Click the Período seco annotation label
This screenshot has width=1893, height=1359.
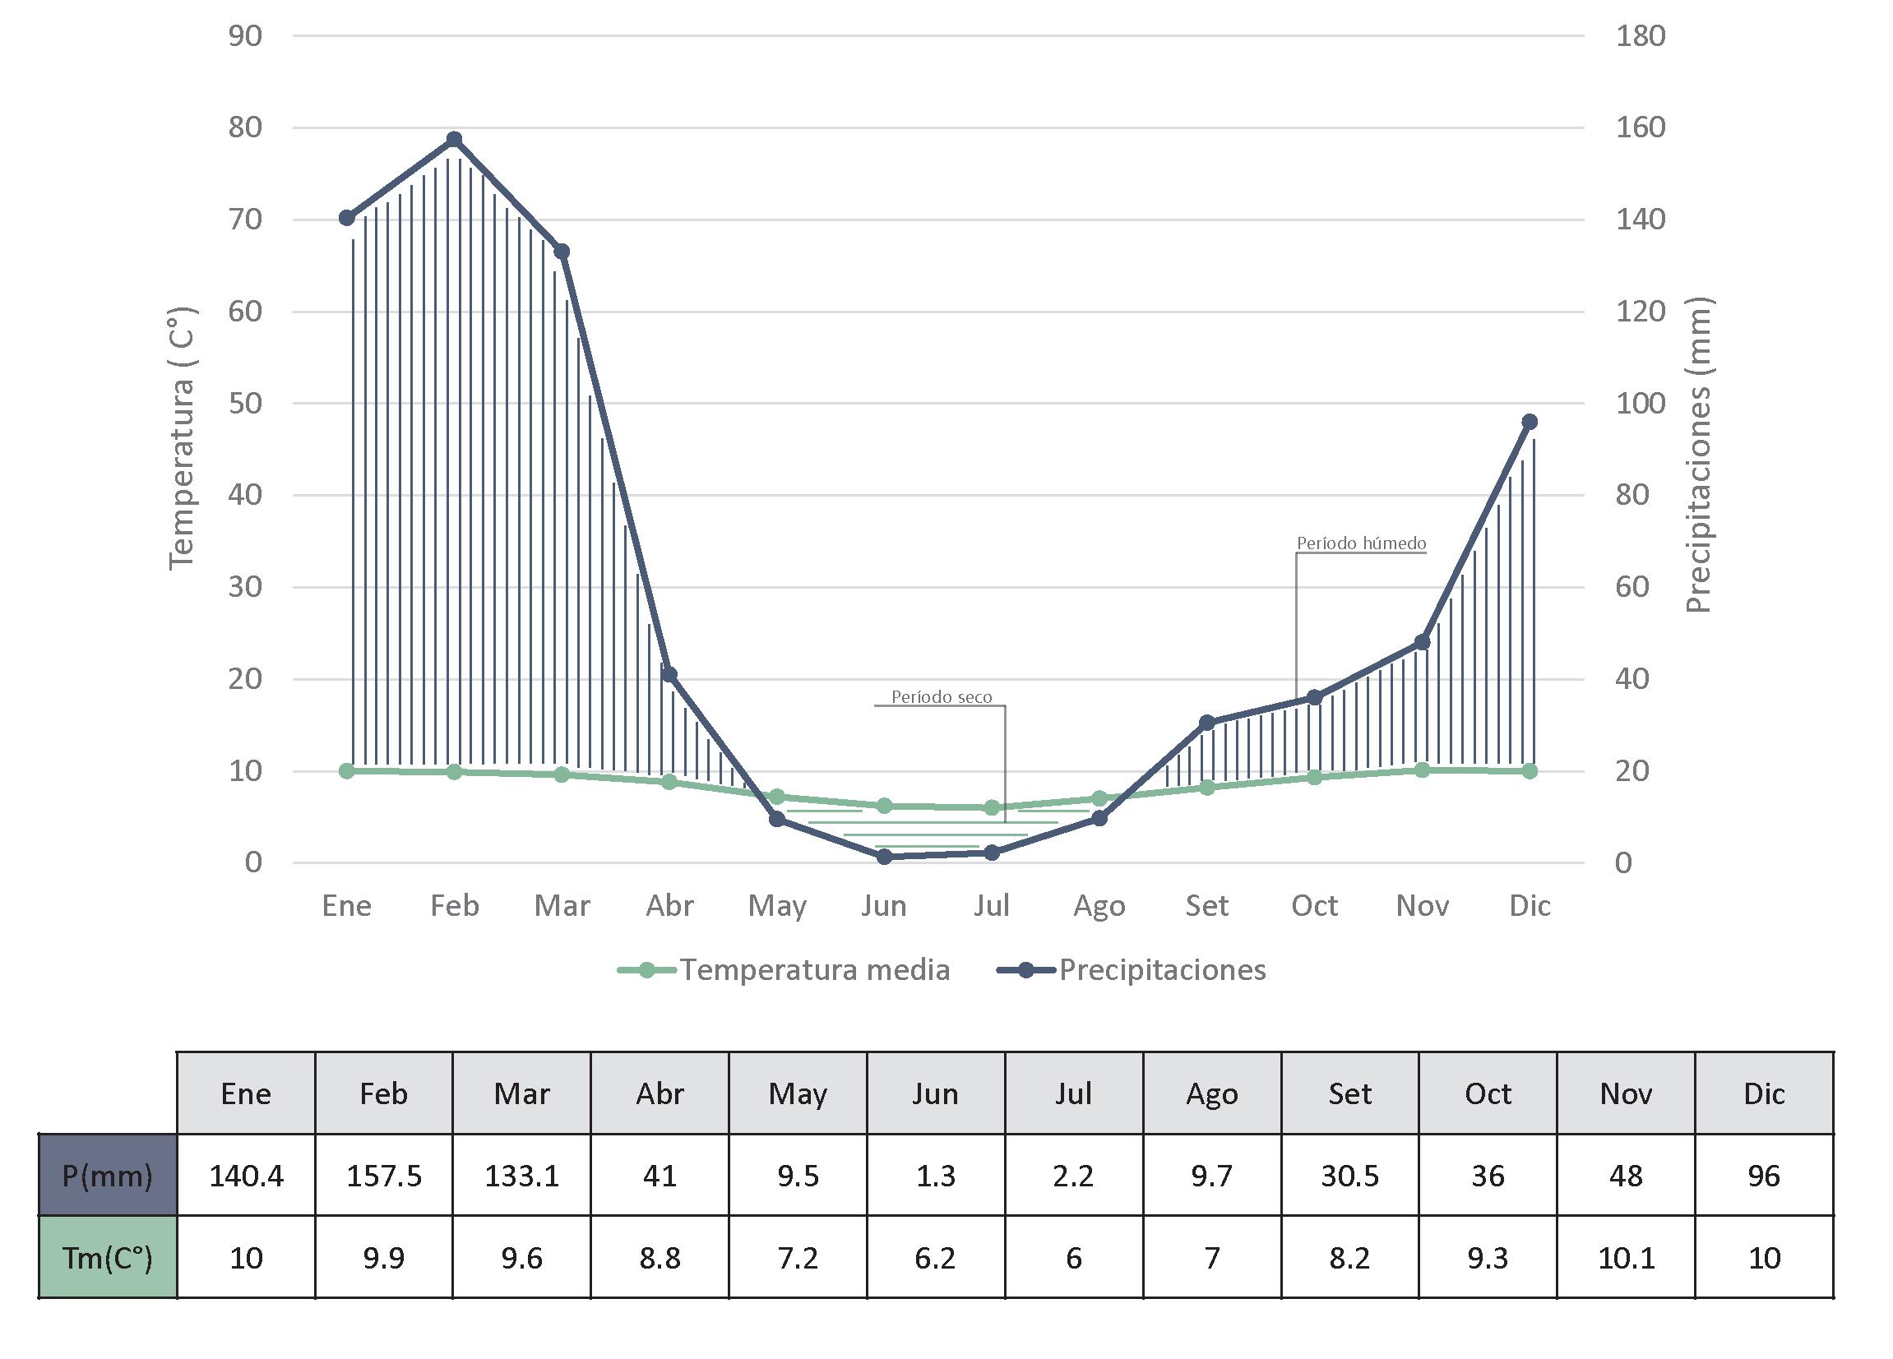point(941,696)
